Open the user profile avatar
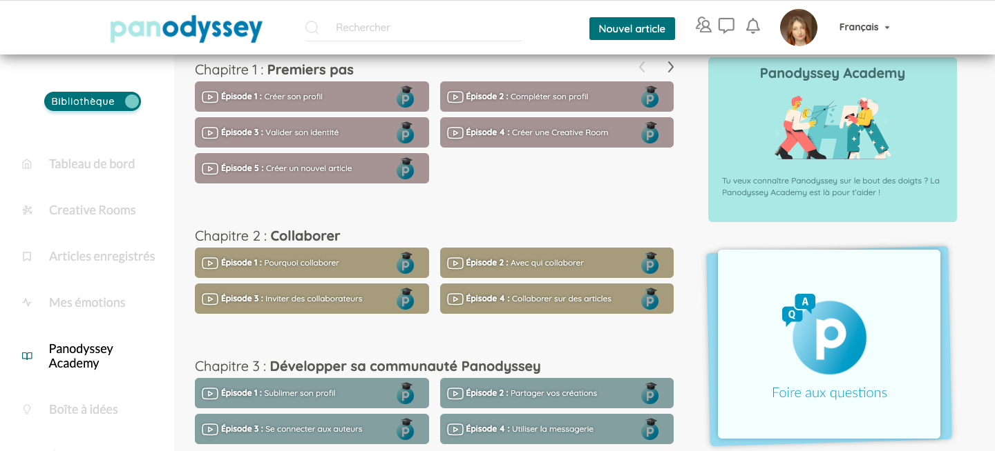Viewport: 995px width, 451px height. click(x=799, y=28)
